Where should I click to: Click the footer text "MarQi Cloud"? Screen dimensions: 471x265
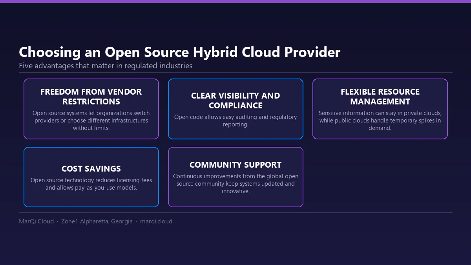pyautogui.click(x=36, y=221)
